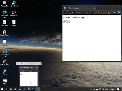Open network status tray icon
This screenshot has width=122, height=91.
tap(100, 89)
